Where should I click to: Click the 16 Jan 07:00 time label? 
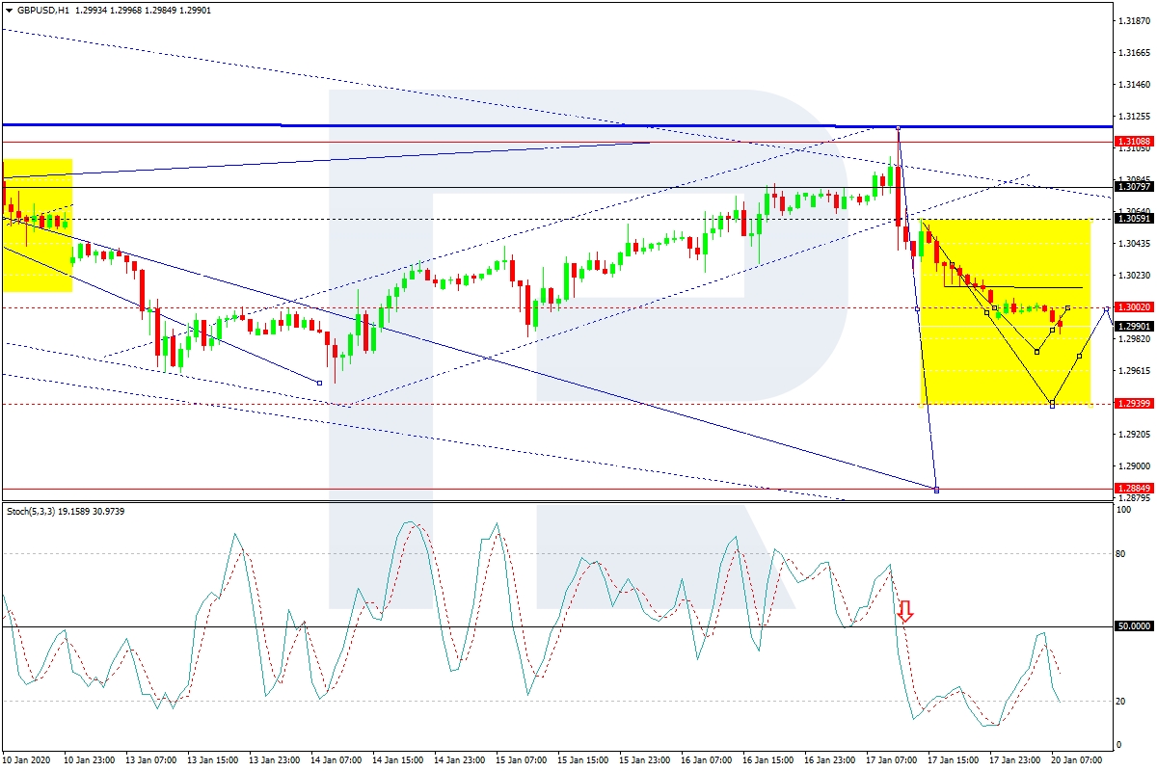point(705,760)
